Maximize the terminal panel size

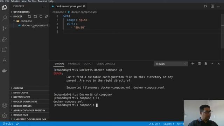212,64
